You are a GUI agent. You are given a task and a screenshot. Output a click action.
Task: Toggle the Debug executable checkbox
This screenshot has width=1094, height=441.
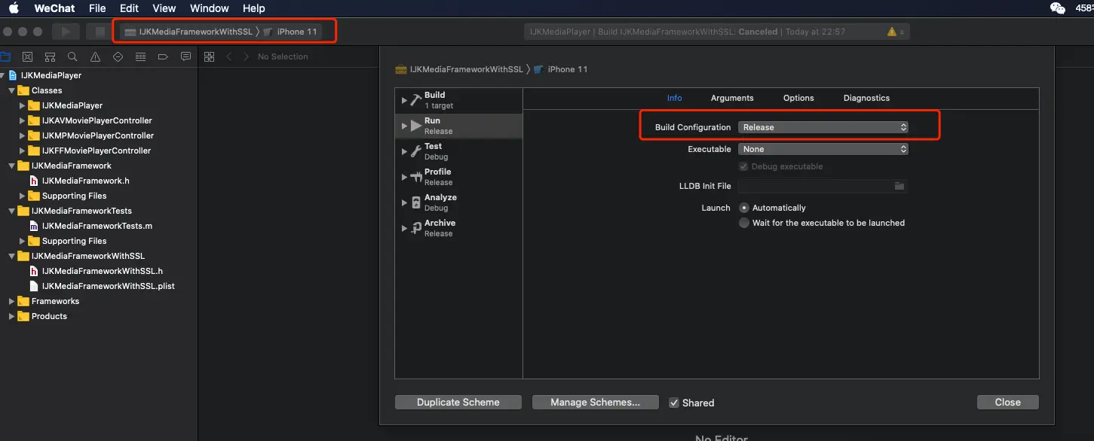(x=744, y=166)
